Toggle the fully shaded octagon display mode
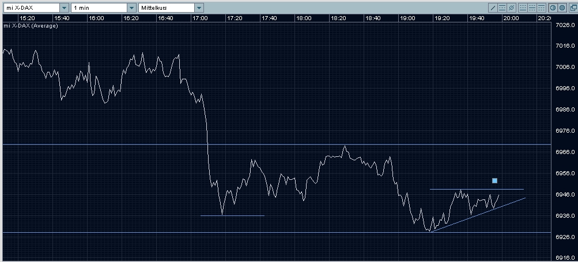This screenshot has width=578, height=262. pyautogui.click(x=562, y=7)
